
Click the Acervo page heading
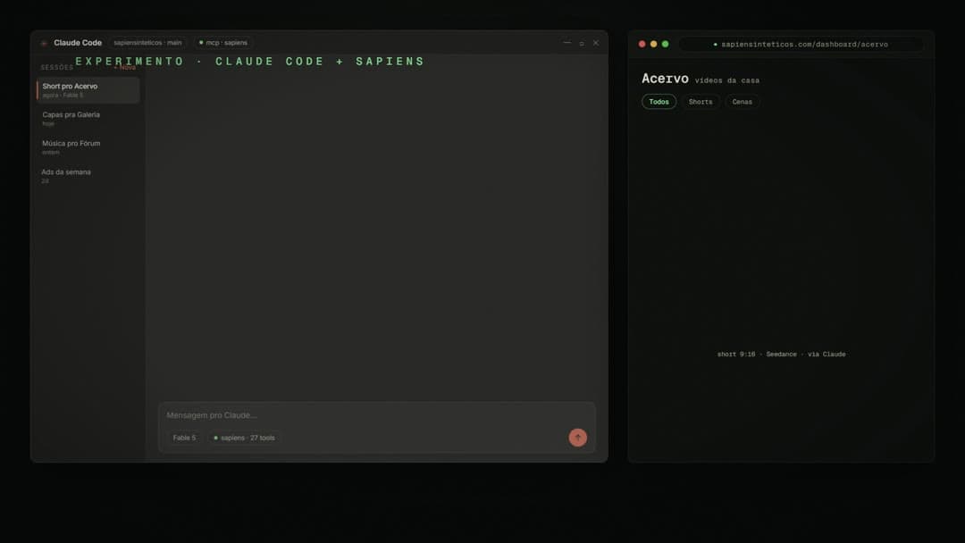[x=665, y=79]
